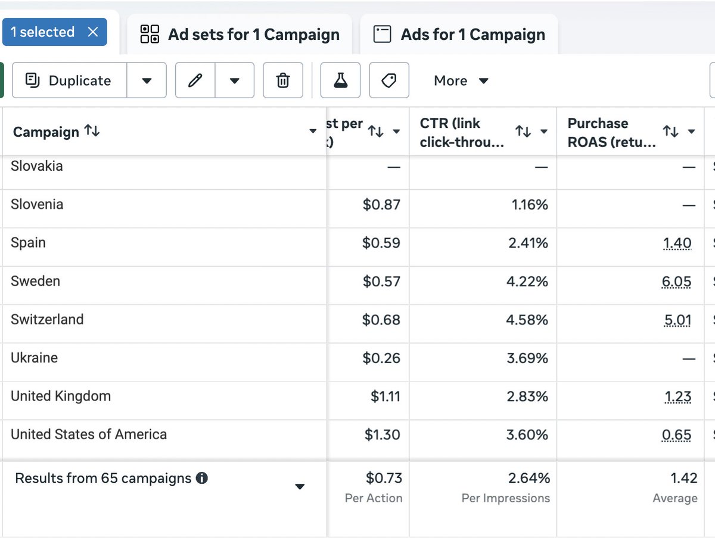Image resolution: width=715 pixels, height=538 pixels.
Task: Click the flask A/B test icon
Action: pyautogui.click(x=340, y=80)
